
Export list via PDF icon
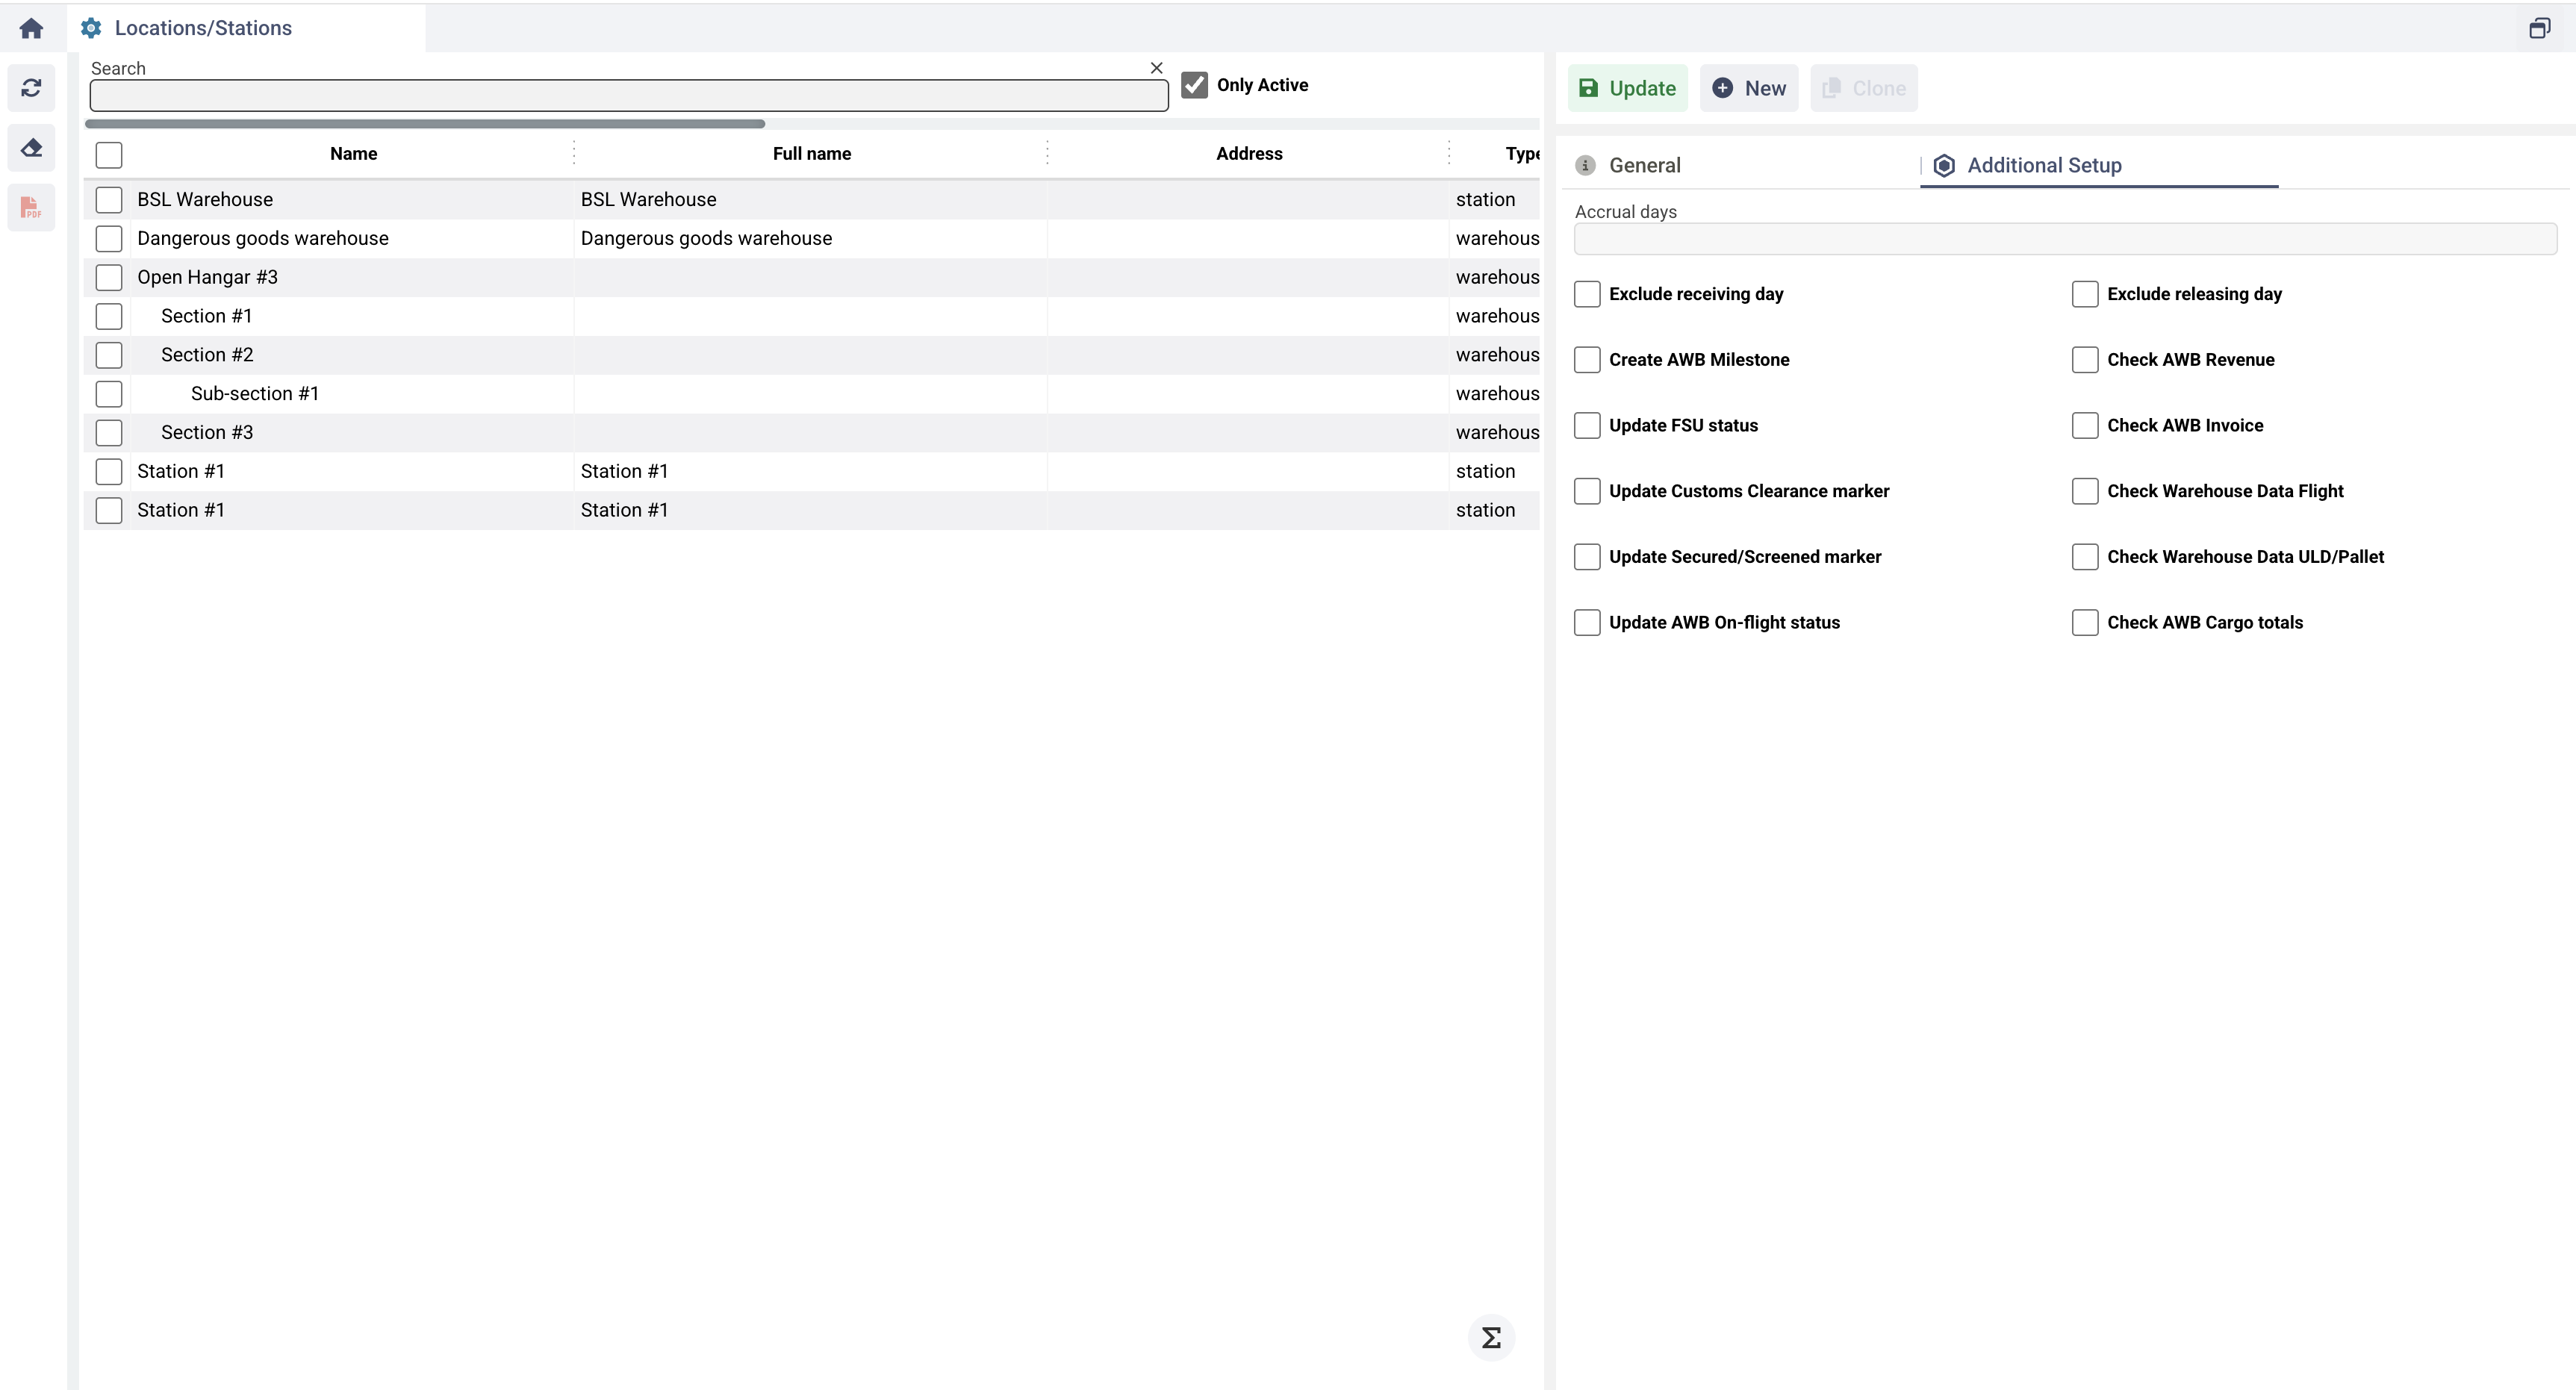(x=31, y=208)
